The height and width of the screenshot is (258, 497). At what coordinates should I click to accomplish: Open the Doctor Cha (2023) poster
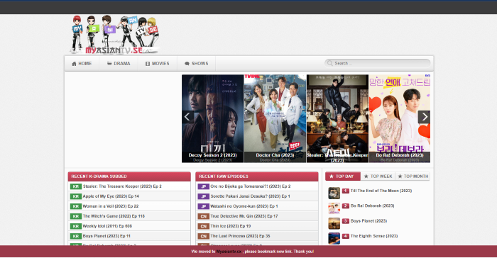pos(275,118)
